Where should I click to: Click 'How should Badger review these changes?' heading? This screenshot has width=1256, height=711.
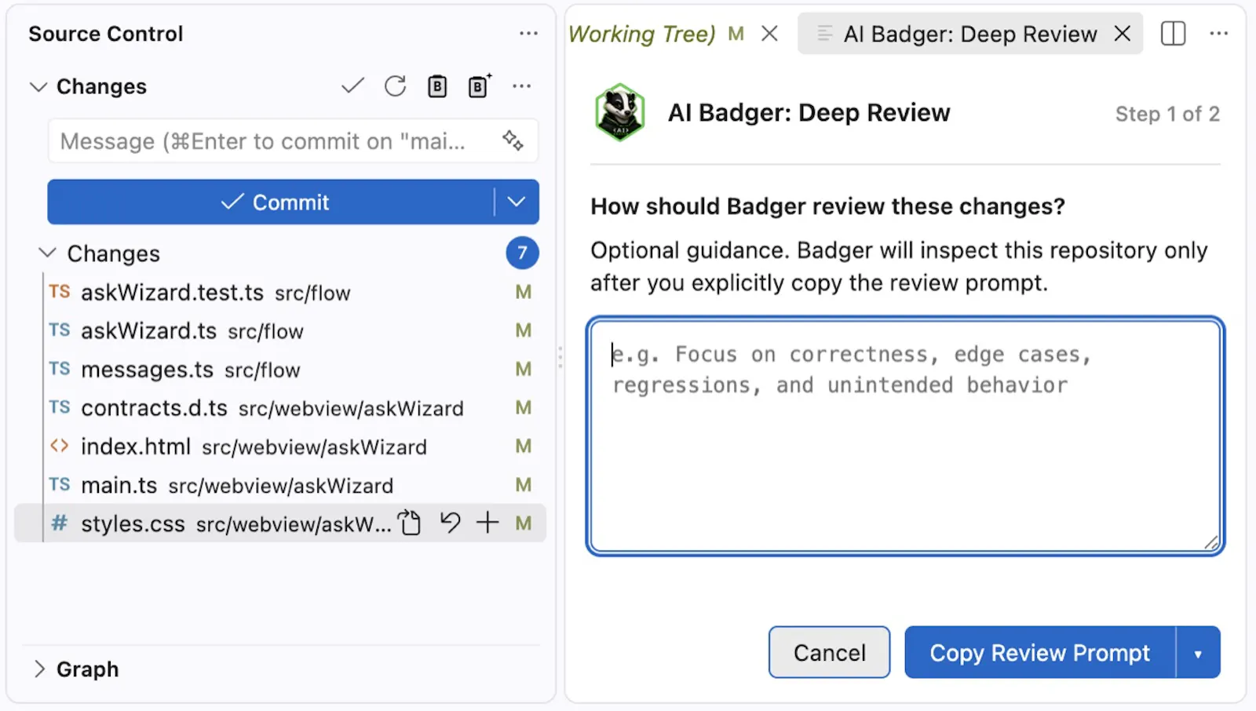[827, 206]
